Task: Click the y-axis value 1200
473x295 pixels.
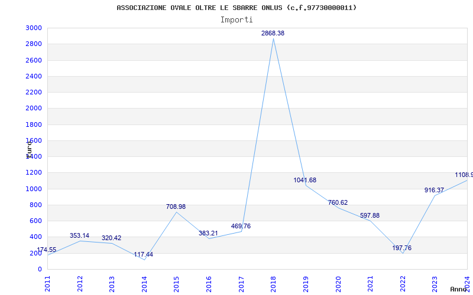Action: (34, 173)
